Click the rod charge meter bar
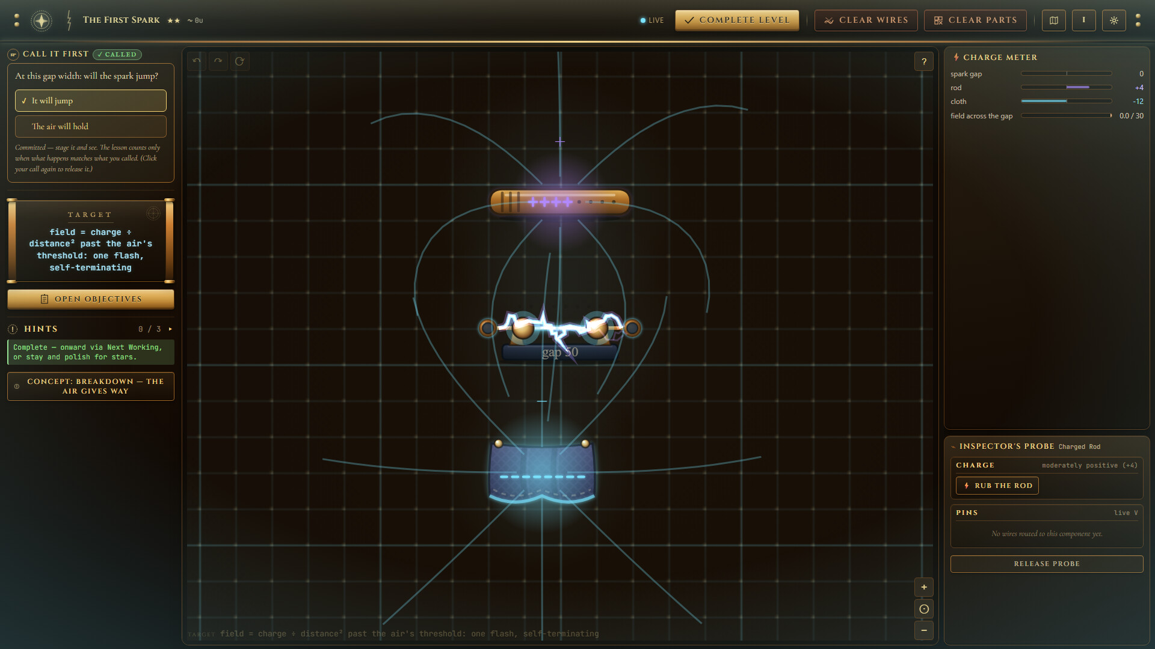 coord(1067,88)
